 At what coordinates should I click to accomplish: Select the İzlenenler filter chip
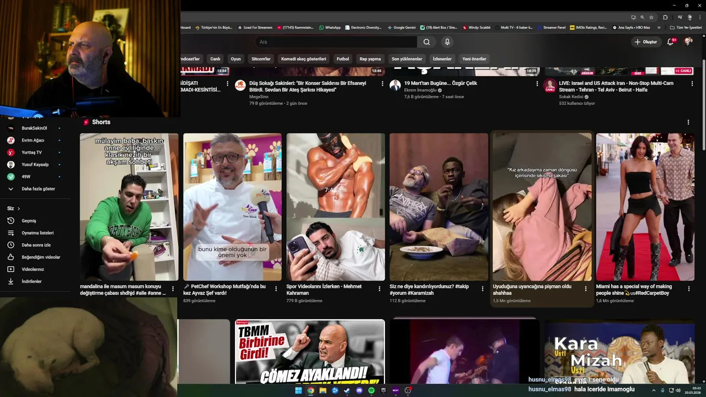coord(442,59)
